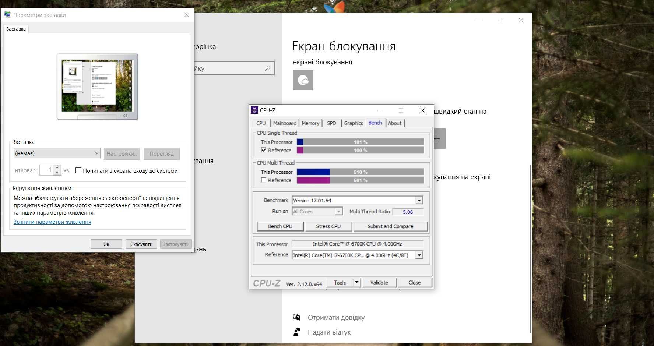Click the Bench CPU button
Image resolution: width=654 pixels, height=346 pixels.
click(280, 226)
